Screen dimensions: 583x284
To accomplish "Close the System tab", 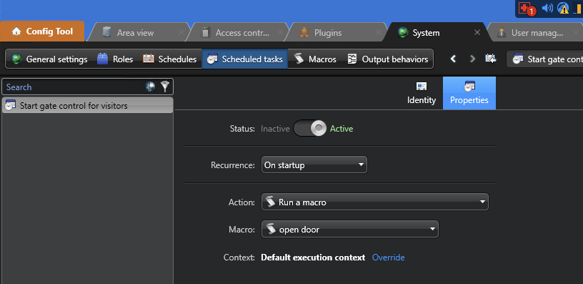I will point(477,33).
